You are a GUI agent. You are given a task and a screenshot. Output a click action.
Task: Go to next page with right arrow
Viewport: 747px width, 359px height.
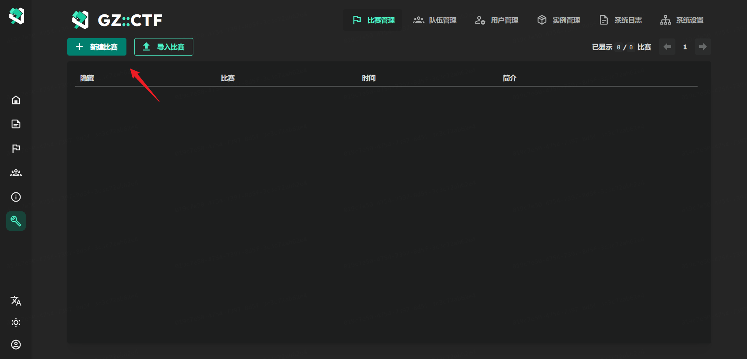click(x=703, y=47)
